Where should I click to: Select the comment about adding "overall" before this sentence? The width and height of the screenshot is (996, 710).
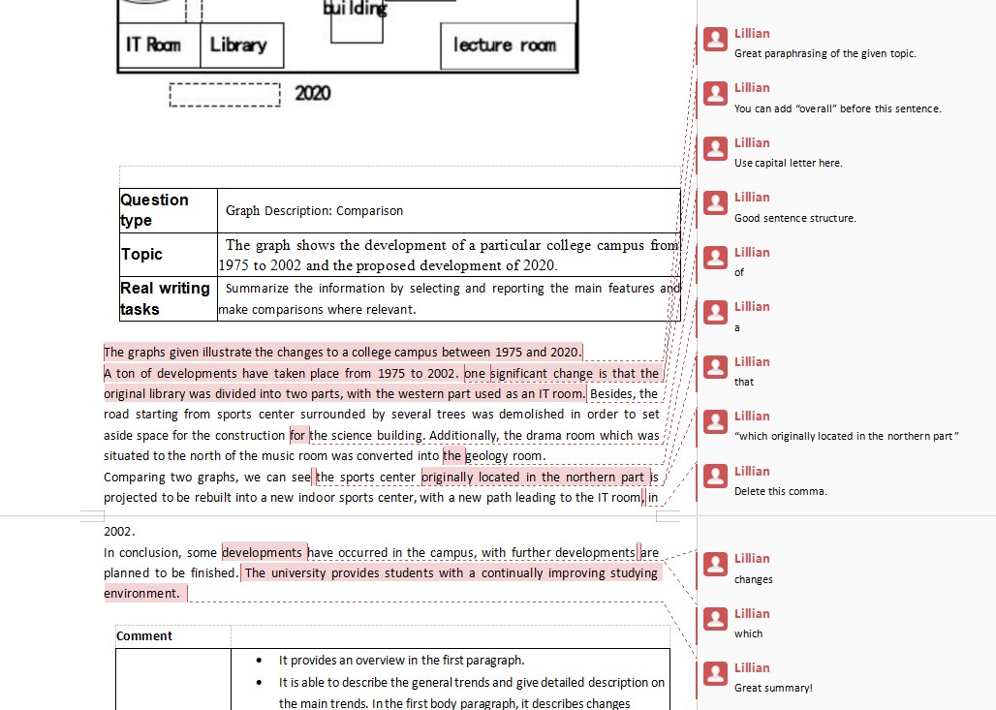tap(837, 108)
